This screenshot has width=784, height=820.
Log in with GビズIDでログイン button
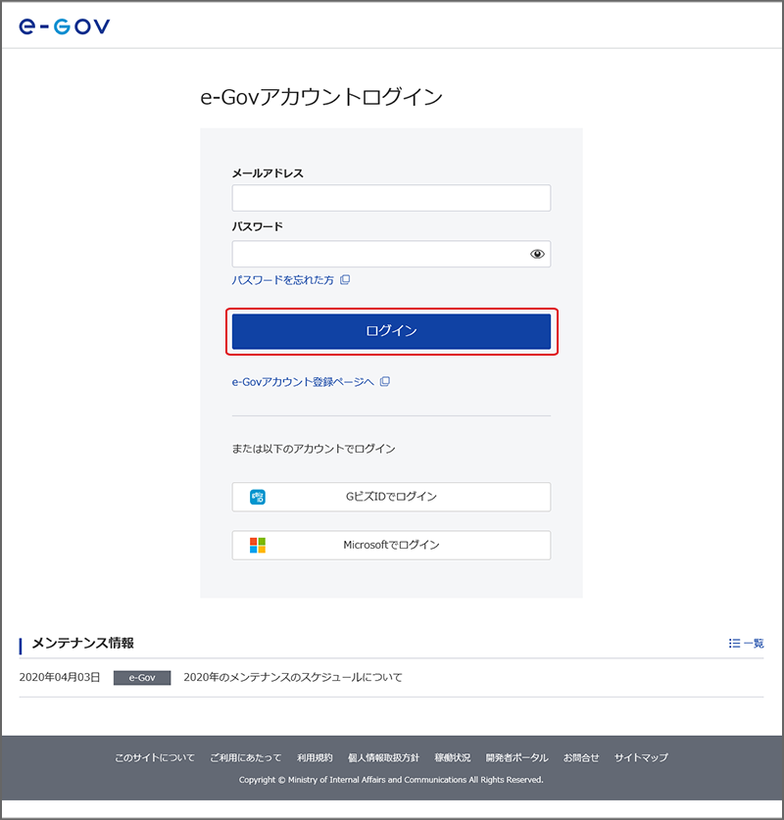[x=391, y=497]
